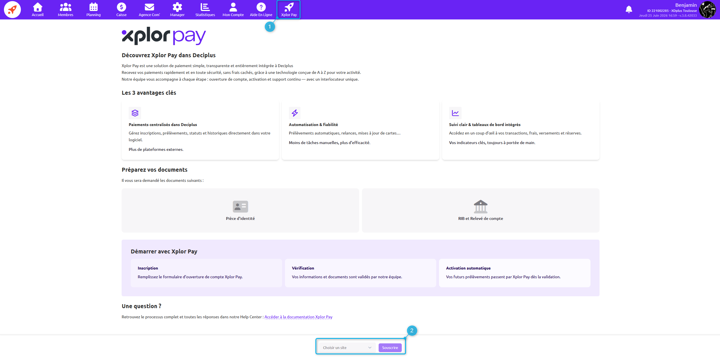Open the Choisir un site dropdown
Viewport: 720px width, 360px height.
[x=347, y=348]
